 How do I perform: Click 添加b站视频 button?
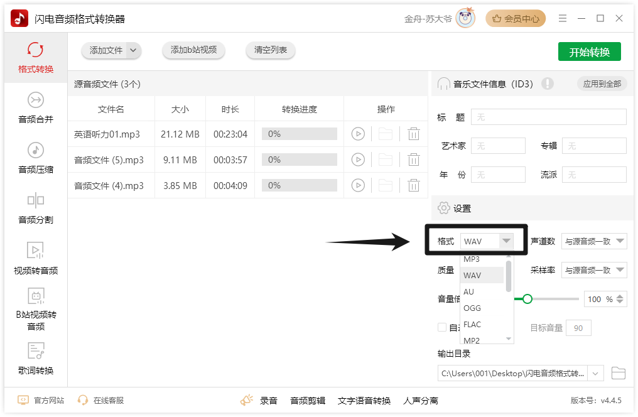coord(193,50)
